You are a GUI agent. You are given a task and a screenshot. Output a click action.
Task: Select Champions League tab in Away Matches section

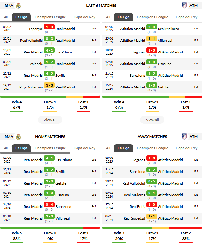tap(153, 148)
